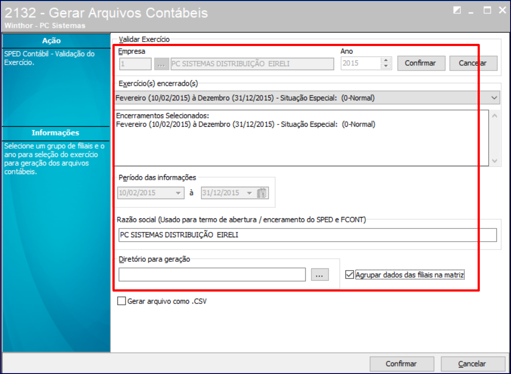Click Confirmar in Validar Exercício section
511x374 pixels.
click(x=421, y=63)
